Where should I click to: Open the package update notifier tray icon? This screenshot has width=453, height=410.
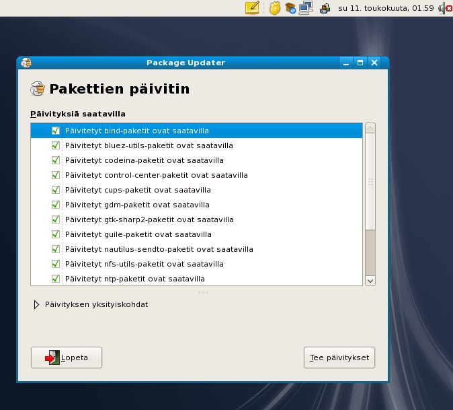(290, 8)
